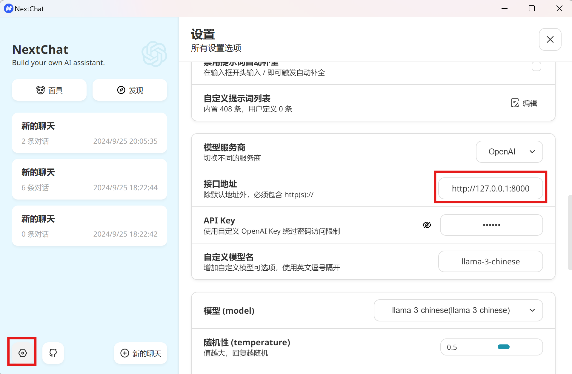Close the NextChat window
The height and width of the screenshot is (374, 572).
pyautogui.click(x=559, y=8)
